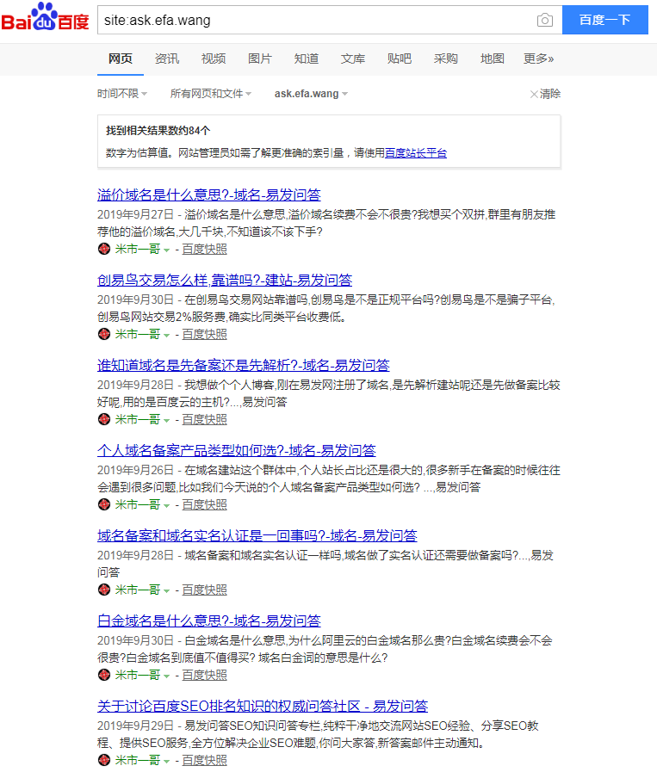Expand 米市一哥 arrow under 谁知道域名是先备案 result
This screenshot has width=657, height=772.
point(166,421)
